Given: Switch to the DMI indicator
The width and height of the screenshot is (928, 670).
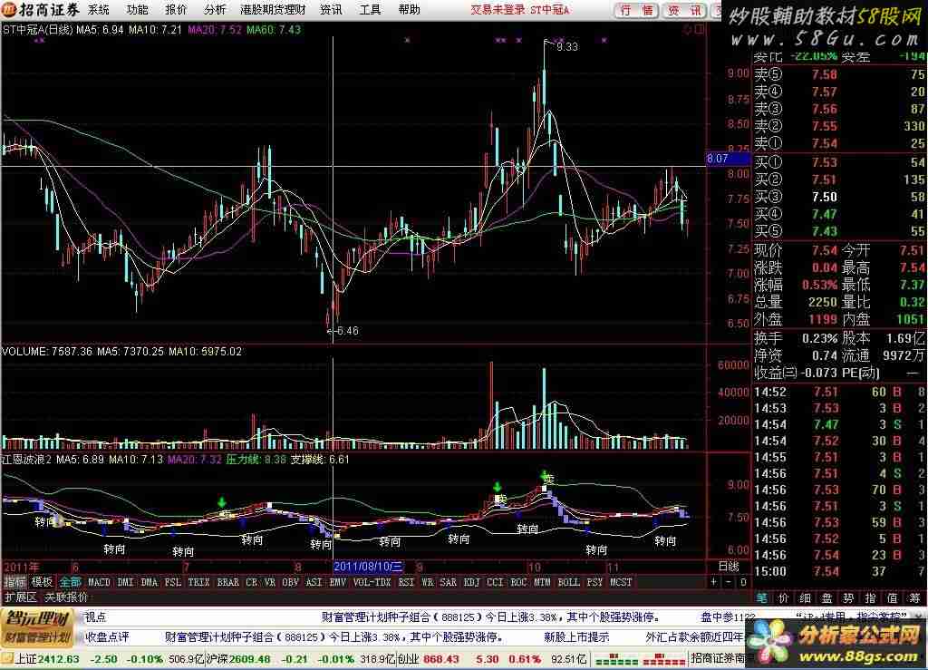Looking at the screenshot, I should click(x=125, y=582).
